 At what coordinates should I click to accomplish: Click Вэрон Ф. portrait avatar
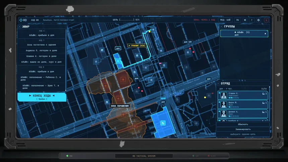pyautogui.click(x=223, y=104)
